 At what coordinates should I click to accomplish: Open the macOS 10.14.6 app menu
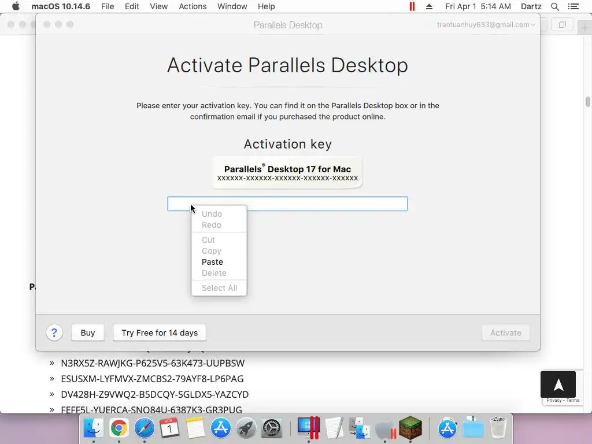(x=61, y=6)
